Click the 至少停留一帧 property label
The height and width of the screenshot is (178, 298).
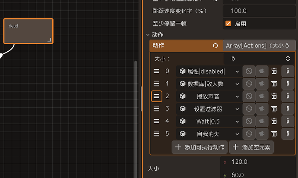click(x=170, y=24)
